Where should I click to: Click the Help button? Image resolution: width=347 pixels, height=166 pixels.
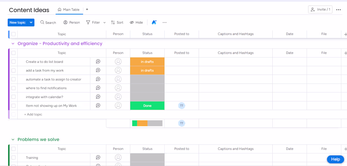point(335,159)
